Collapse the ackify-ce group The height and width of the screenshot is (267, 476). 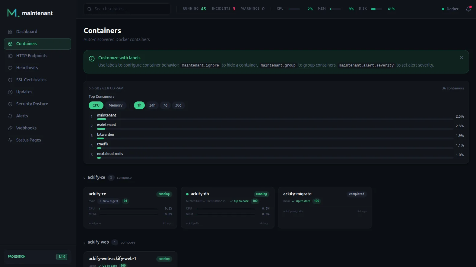[x=84, y=178]
